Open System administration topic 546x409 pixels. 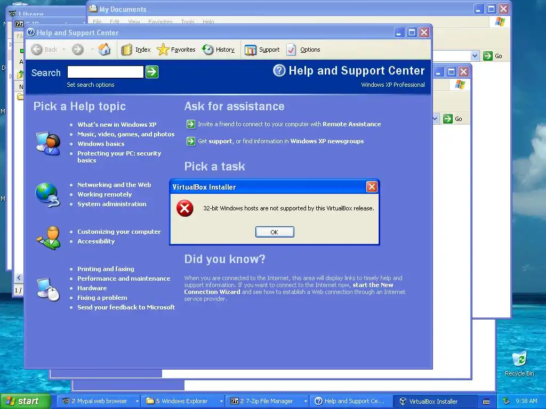click(x=112, y=204)
